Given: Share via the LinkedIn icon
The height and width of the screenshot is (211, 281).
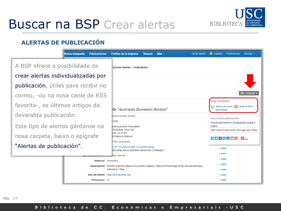Looking at the screenshot, I should [228, 138].
